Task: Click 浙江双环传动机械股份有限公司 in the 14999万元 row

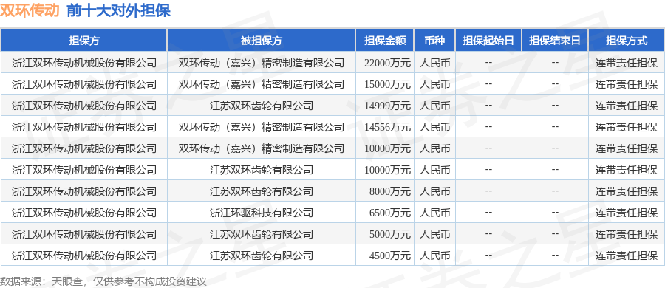Action: (x=84, y=105)
